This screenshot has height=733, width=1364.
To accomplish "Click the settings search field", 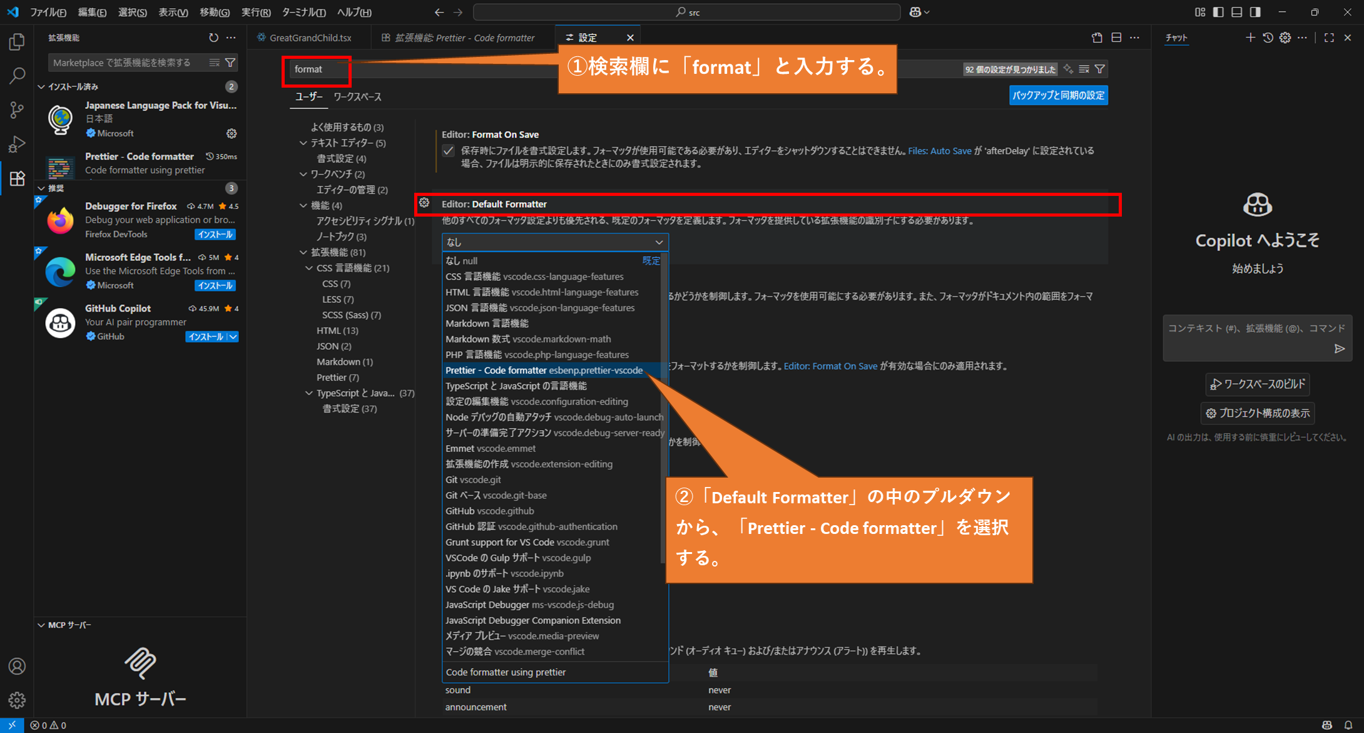I will pos(626,69).
